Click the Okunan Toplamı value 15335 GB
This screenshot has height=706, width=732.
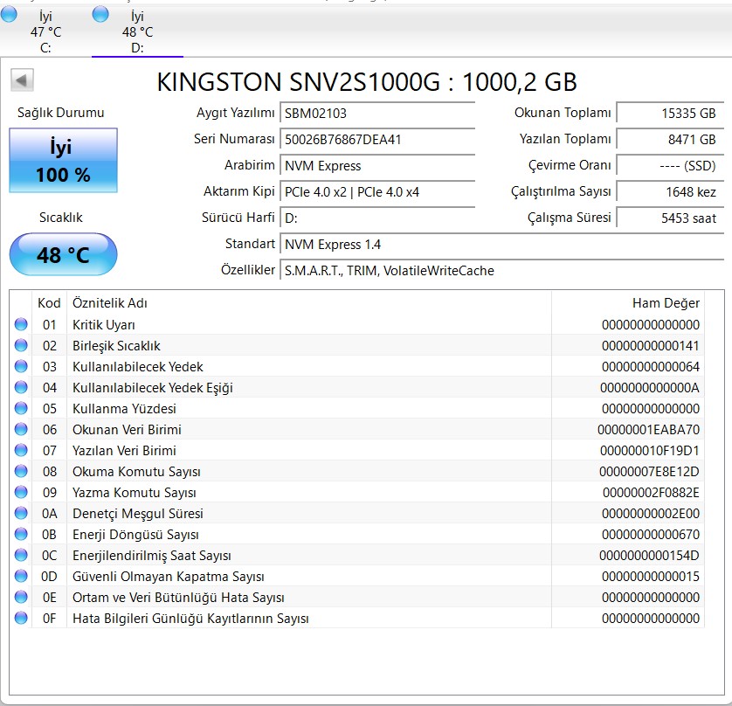click(669, 114)
